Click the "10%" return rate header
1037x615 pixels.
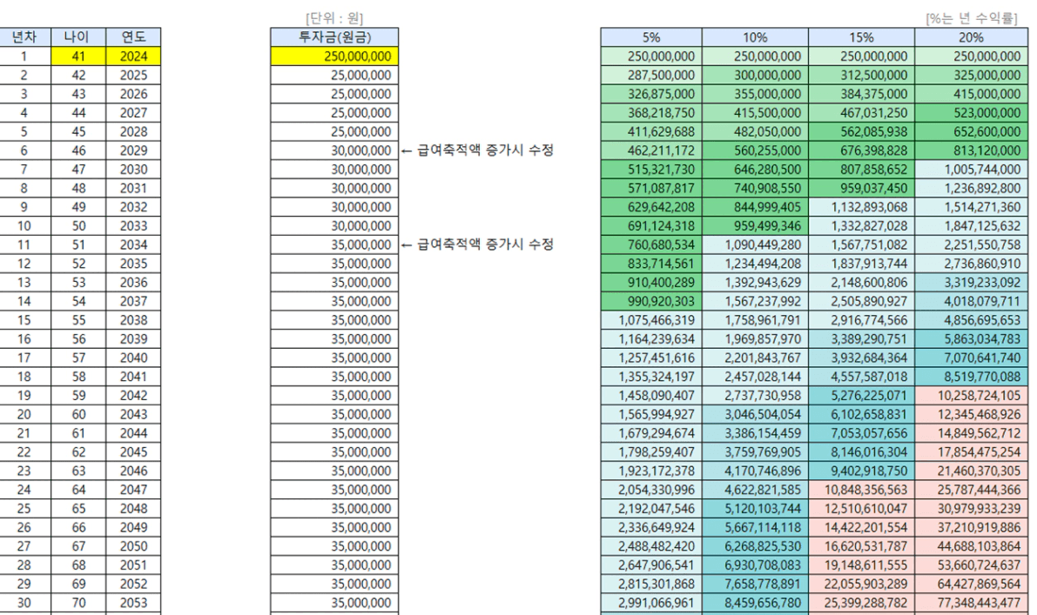[x=755, y=37]
